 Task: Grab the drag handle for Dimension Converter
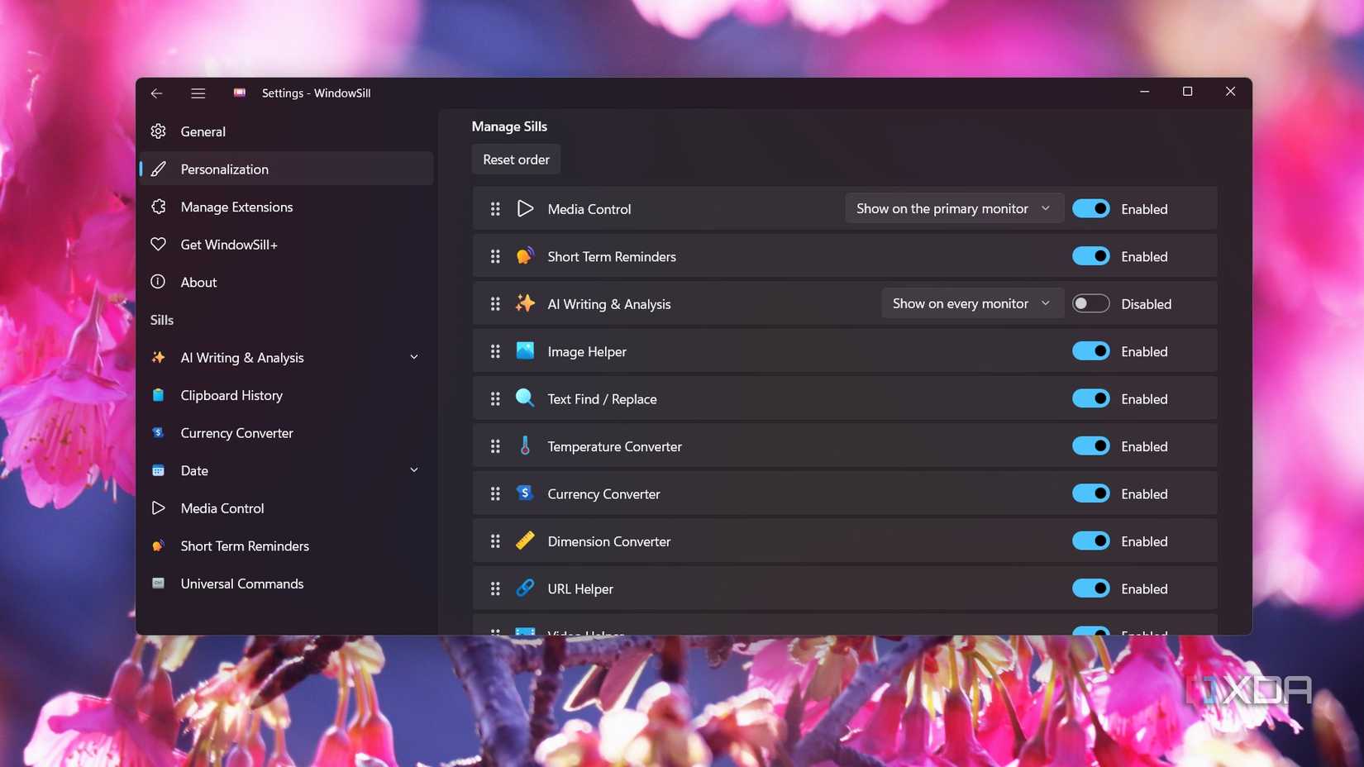click(495, 541)
